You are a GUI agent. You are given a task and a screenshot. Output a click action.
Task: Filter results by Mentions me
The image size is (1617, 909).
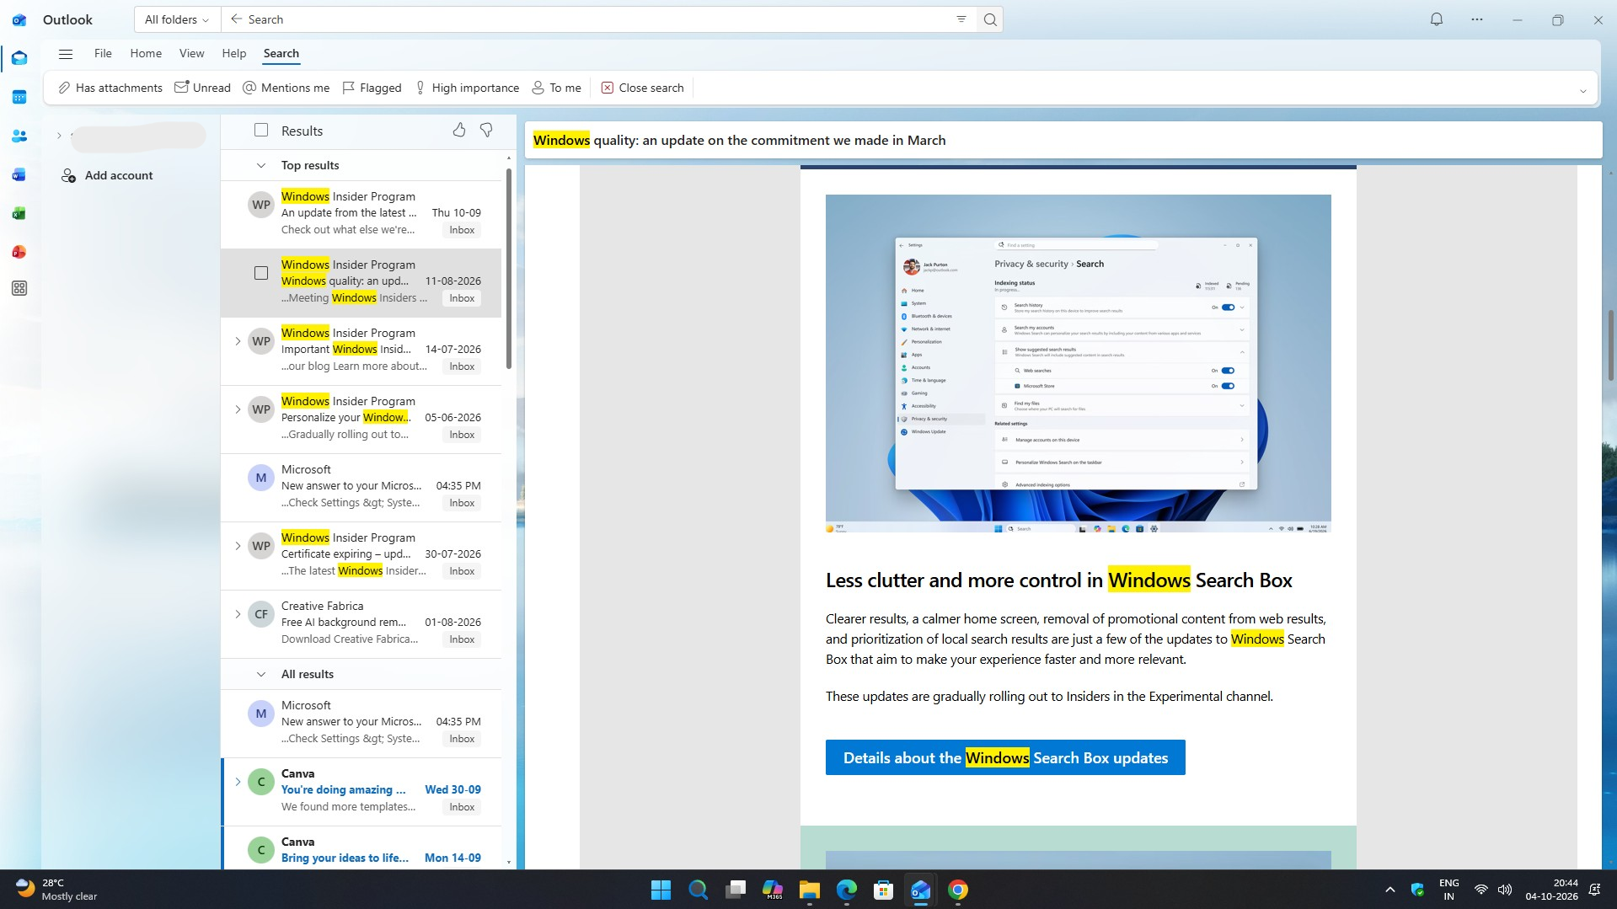[x=286, y=88]
